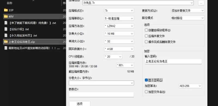Click the file icon of 最新地址及APP请发邮箱自动获取
This screenshot has width=218, height=106.
click(6, 48)
